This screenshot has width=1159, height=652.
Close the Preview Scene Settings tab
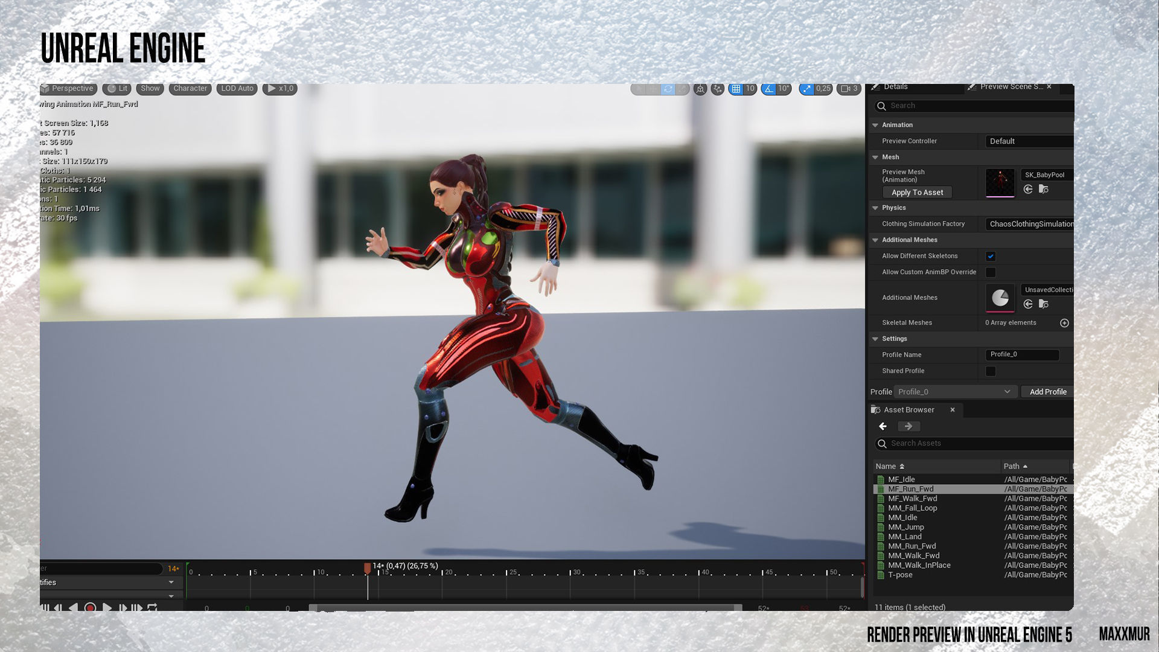click(1049, 87)
